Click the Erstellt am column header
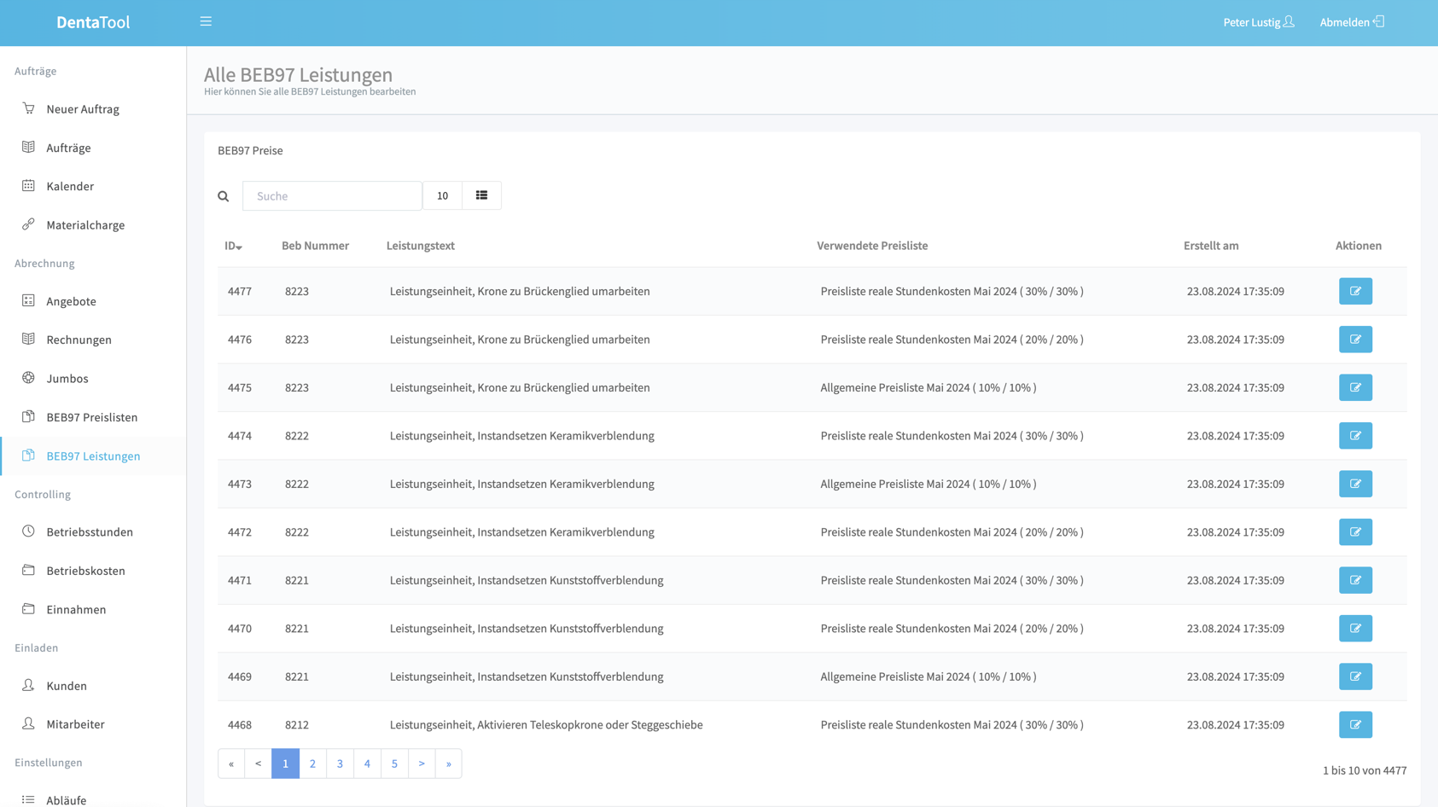Image resolution: width=1438 pixels, height=807 pixels. 1211,246
